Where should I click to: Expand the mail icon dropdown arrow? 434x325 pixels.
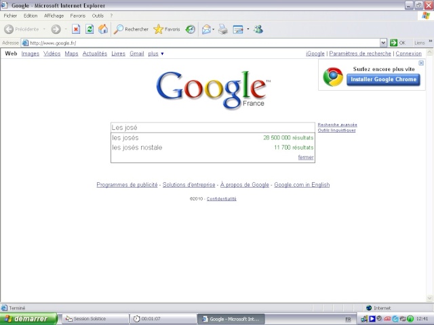pyautogui.click(x=214, y=29)
